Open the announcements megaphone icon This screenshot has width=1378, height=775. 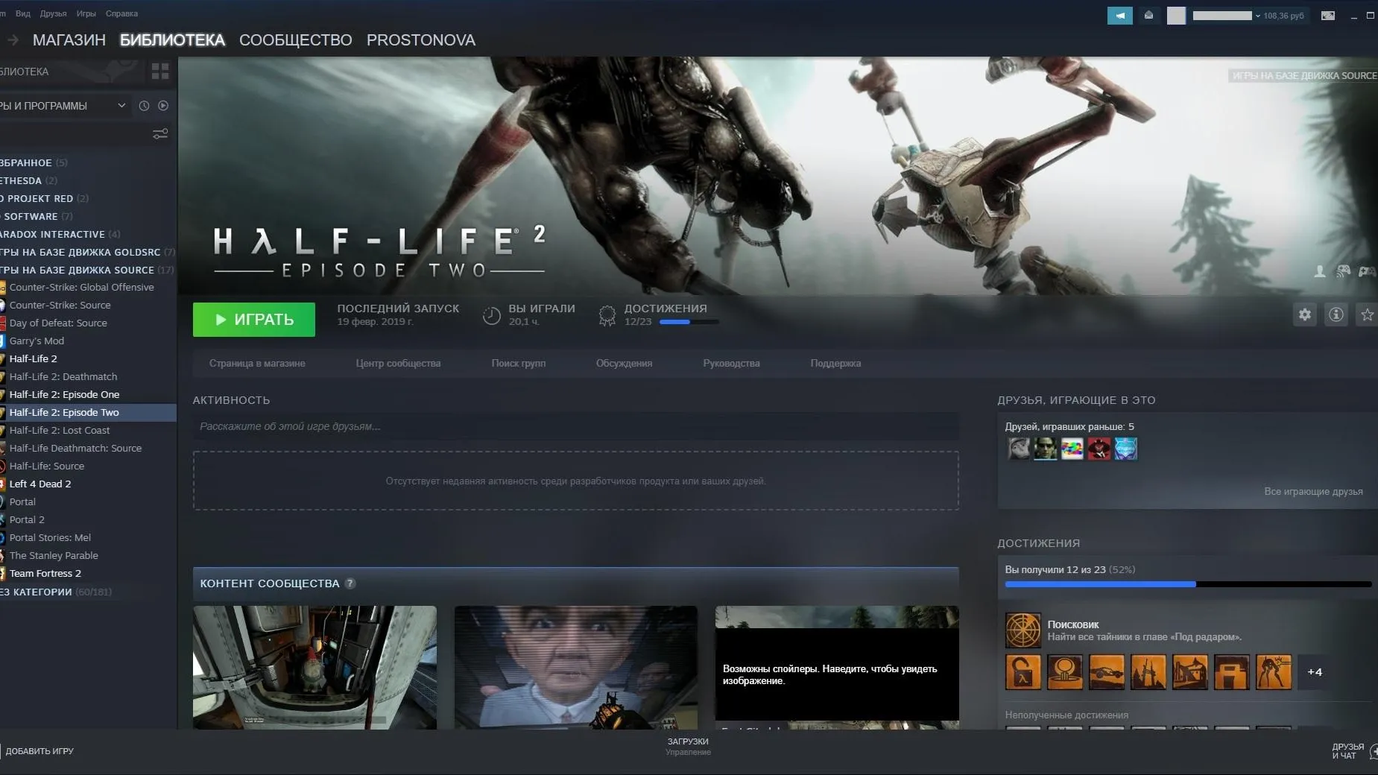pyautogui.click(x=1119, y=16)
